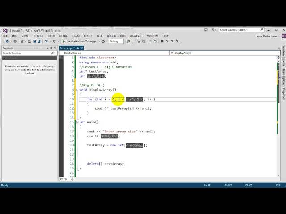Image resolution: width=286 pixels, height=214 pixels.
Task: Click the Next Bookmark toolbar icon
Action: pyautogui.click(x=172, y=41)
